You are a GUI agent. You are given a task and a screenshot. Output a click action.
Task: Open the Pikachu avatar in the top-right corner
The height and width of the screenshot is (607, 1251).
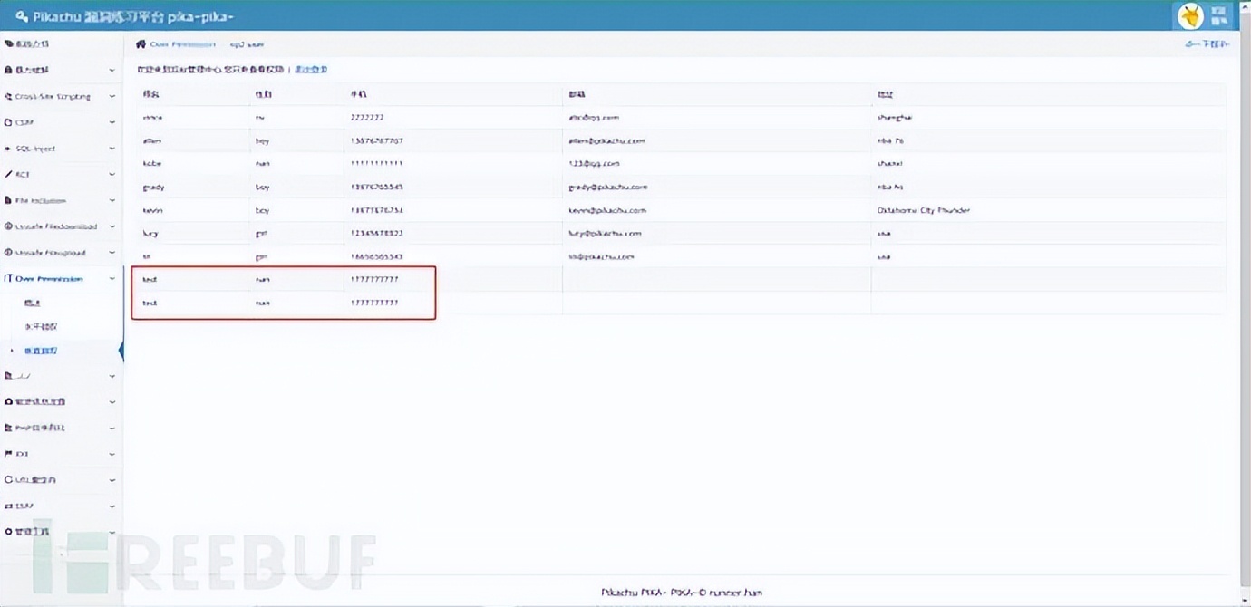(x=1189, y=15)
